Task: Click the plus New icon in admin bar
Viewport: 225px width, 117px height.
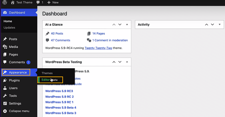Action: click(x=49, y=3)
